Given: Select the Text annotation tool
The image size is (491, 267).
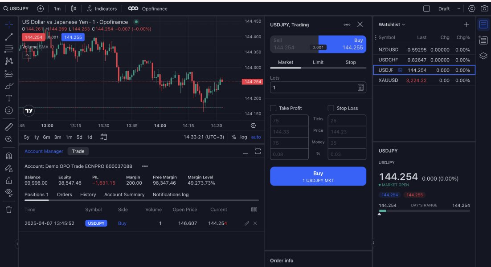Looking at the screenshot, I should pyautogui.click(x=9, y=98).
